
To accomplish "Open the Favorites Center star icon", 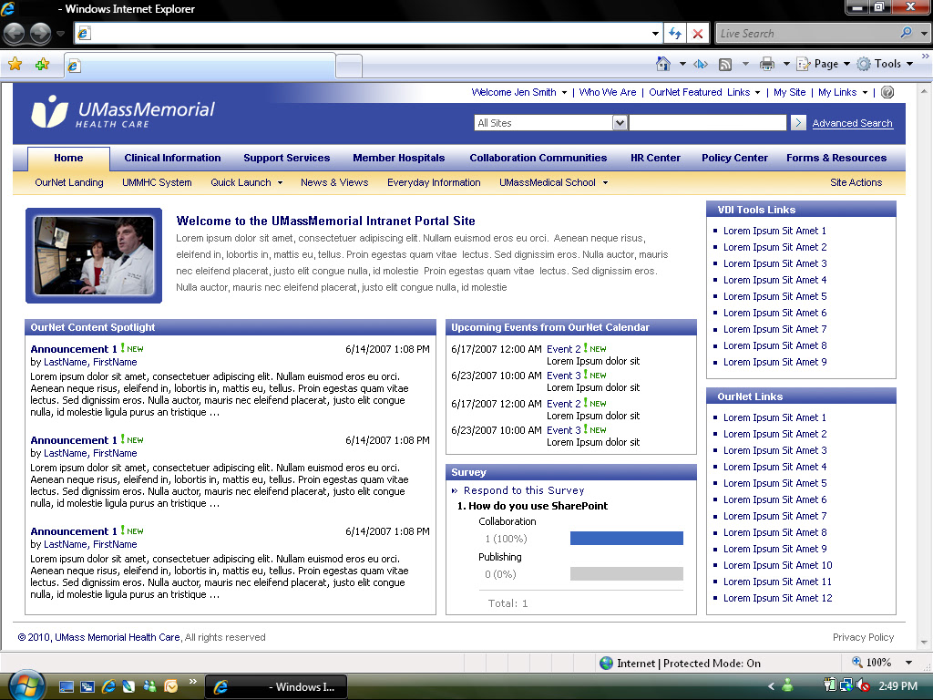I will [15, 64].
